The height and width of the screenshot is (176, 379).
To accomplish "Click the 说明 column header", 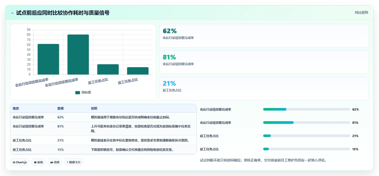I will [x=94, y=109].
